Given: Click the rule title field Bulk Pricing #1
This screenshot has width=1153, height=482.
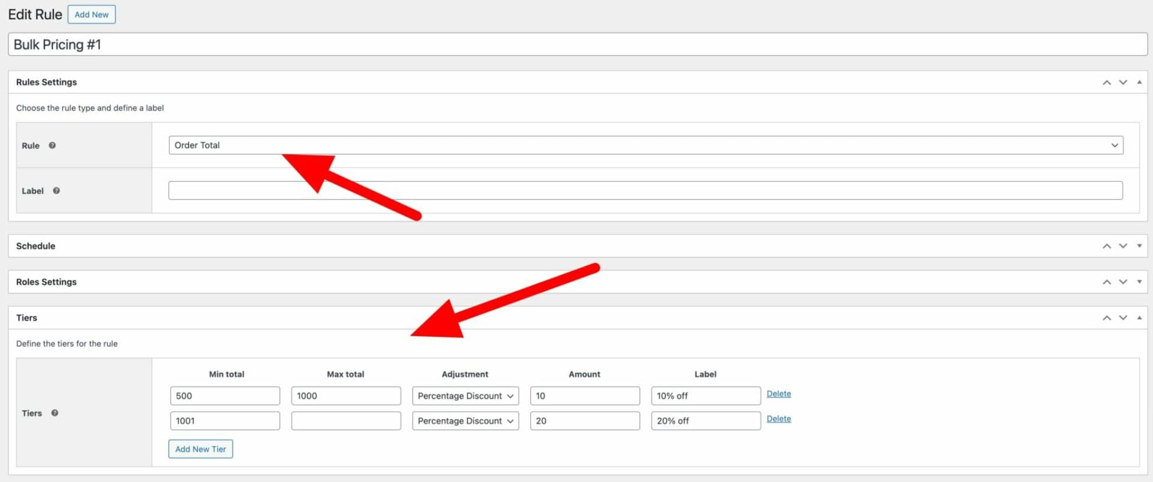Looking at the screenshot, I should pyautogui.click(x=578, y=44).
